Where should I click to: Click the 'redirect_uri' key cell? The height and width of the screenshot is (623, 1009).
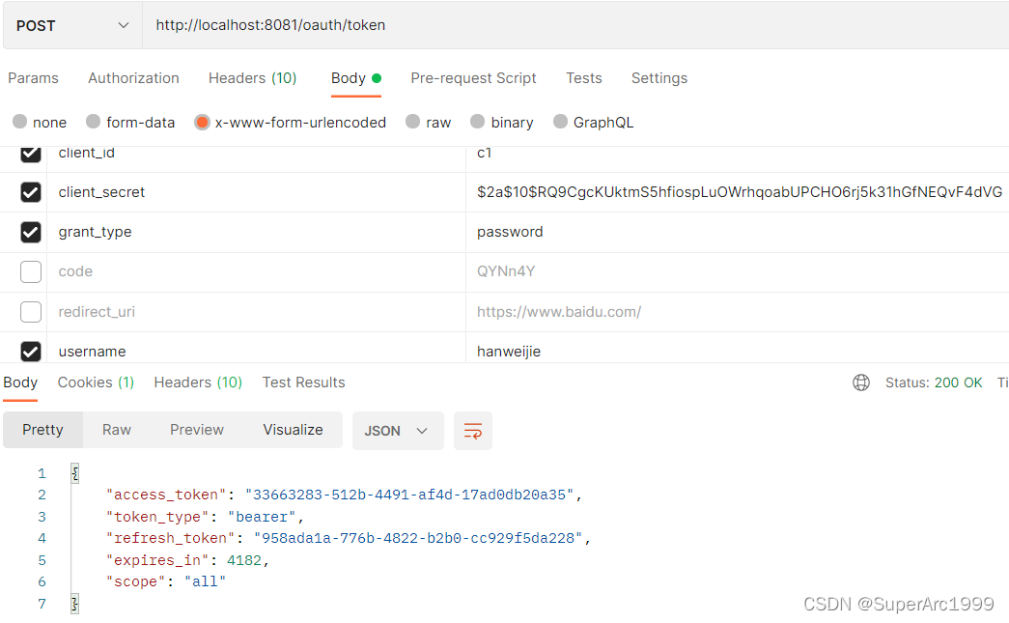[x=256, y=312]
